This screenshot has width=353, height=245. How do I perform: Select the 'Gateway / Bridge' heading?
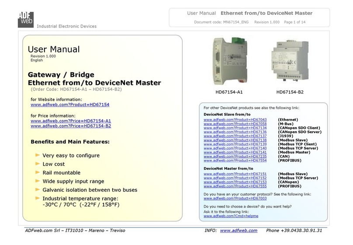click(61, 75)
